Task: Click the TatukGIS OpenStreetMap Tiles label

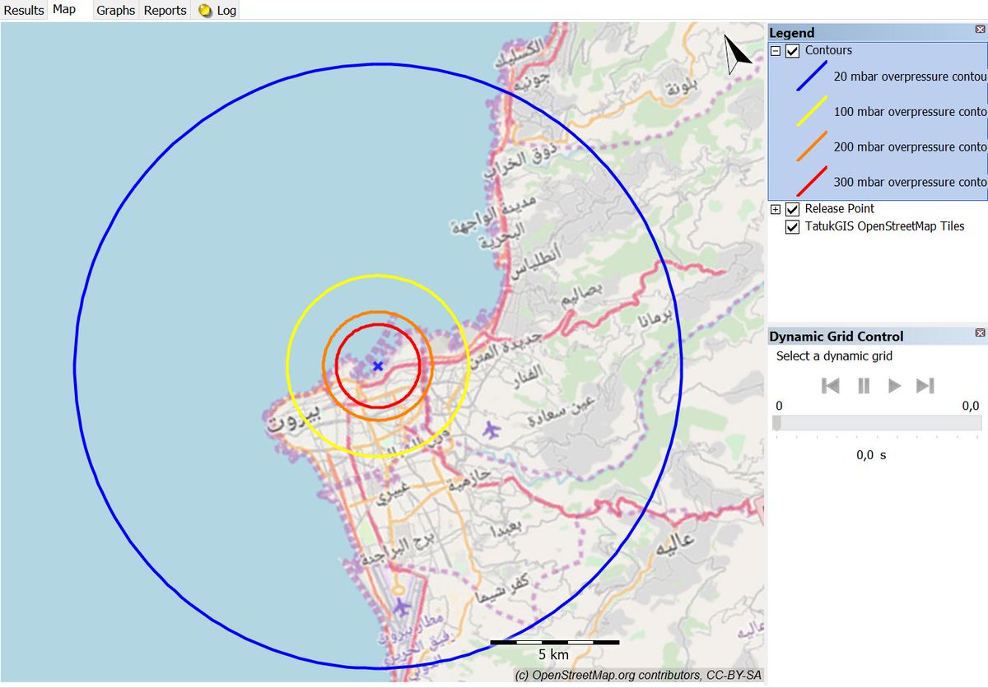Action: coord(884,226)
